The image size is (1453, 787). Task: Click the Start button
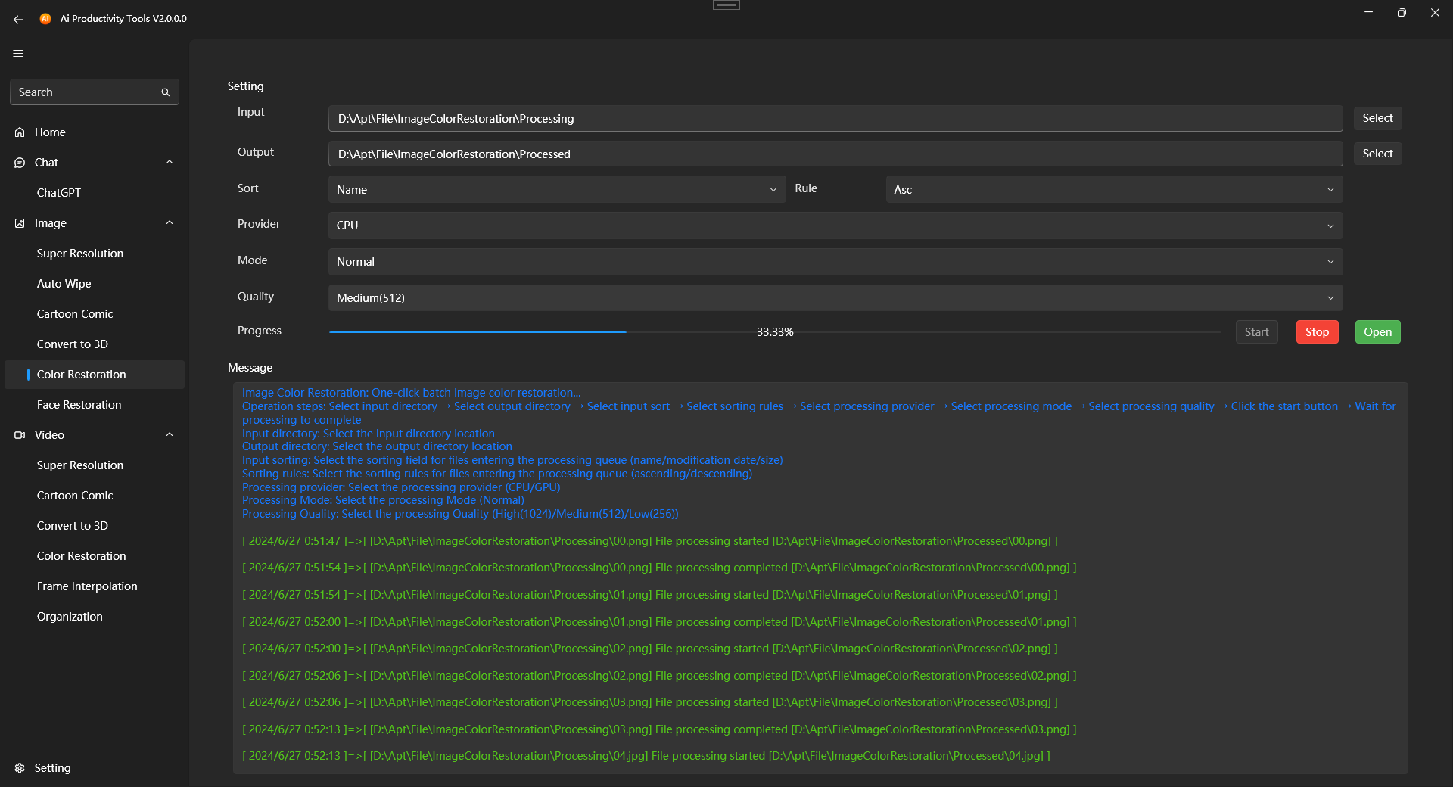click(1256, 332)
